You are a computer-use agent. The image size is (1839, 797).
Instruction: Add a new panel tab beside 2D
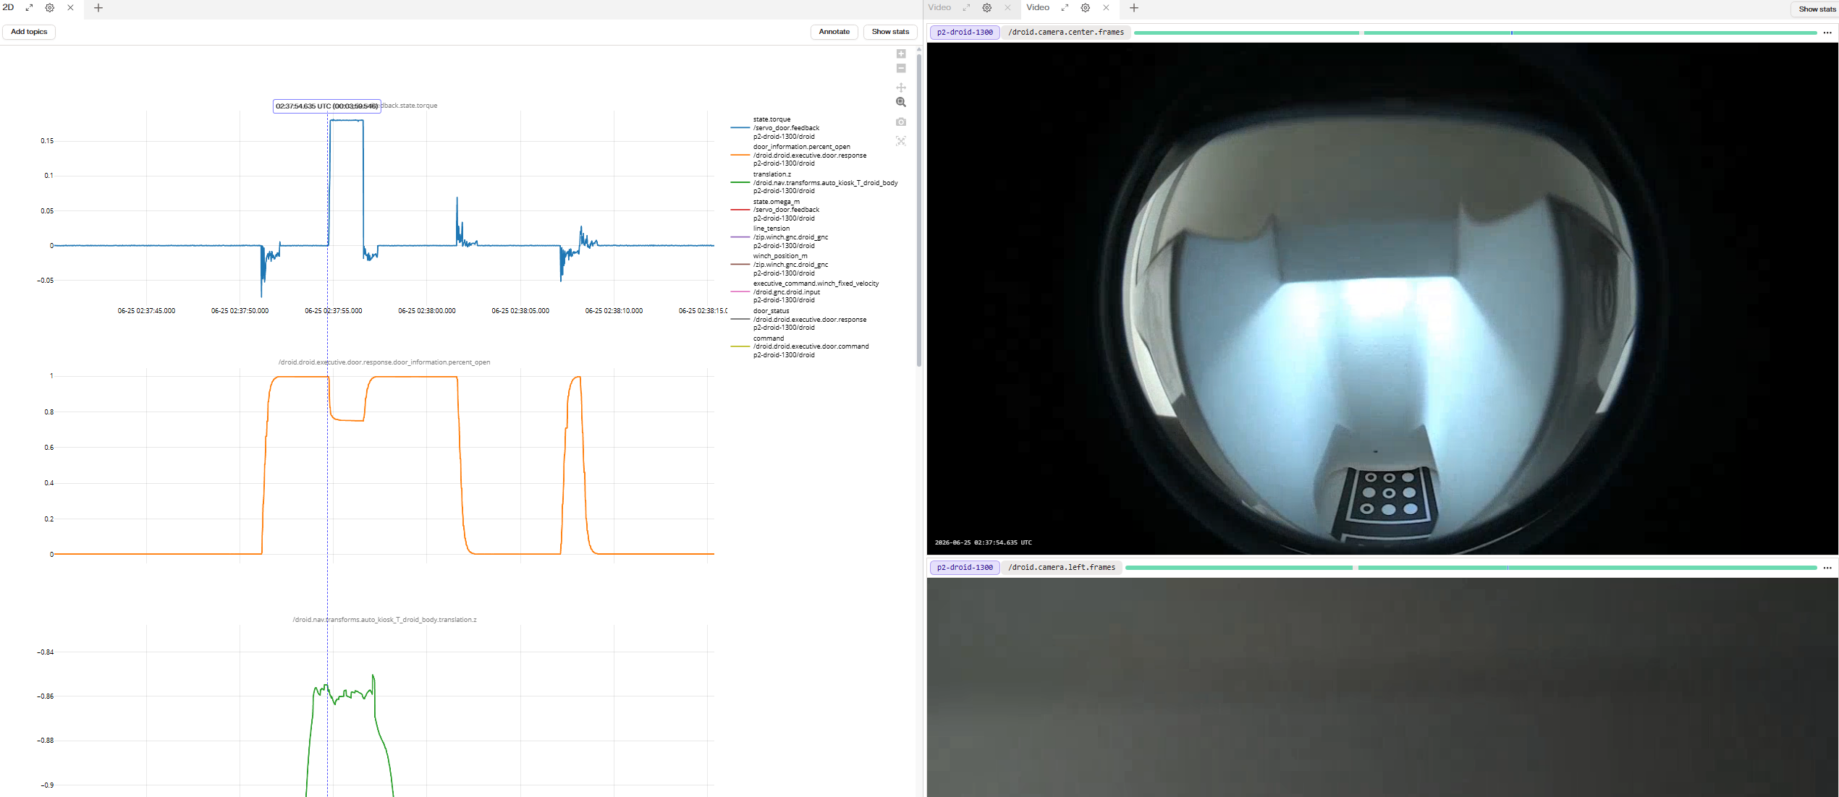point(98,8)
